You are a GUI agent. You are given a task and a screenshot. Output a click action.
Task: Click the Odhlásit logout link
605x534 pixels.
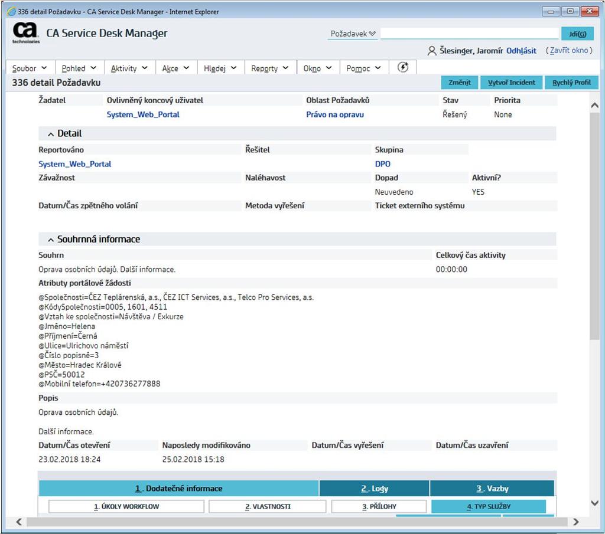click(x=521, y=51)
